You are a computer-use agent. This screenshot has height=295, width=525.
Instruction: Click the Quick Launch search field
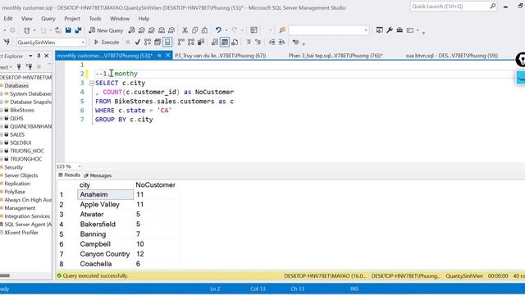point(449,7)
